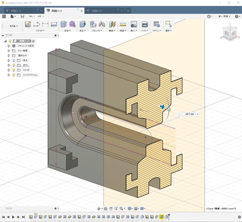Open the モデル workspace dropdown
Viewport: 242px width, 222px height.
pos(13,26)
